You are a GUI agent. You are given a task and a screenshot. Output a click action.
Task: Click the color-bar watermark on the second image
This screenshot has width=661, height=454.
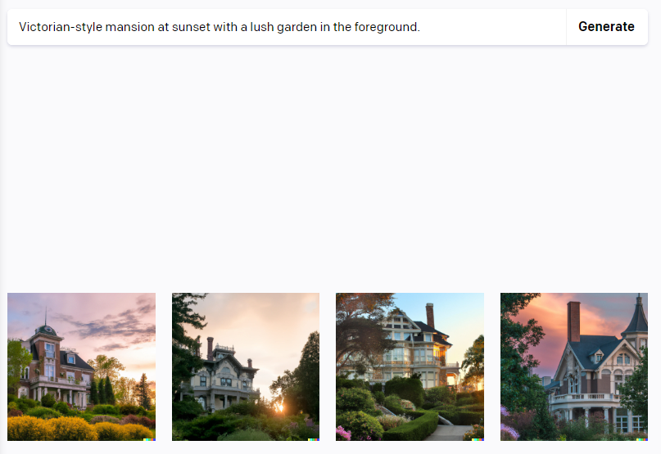pos(313,439)
